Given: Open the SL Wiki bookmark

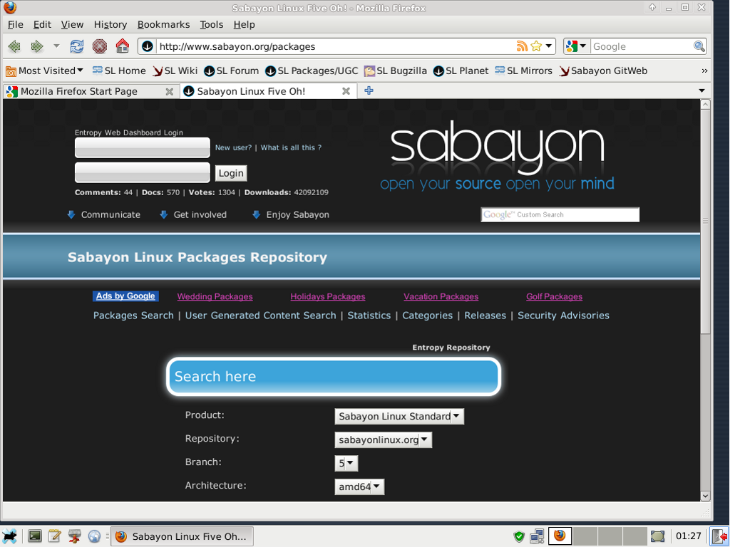Looking at the screenshot, I should (175, 71).
